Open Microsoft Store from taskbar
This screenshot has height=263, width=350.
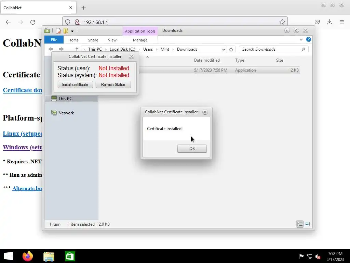pos(70,256)
